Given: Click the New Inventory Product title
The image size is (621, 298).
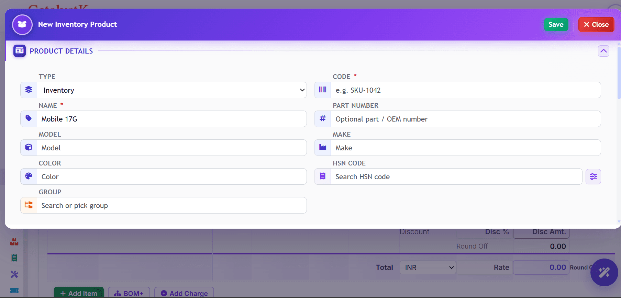Looking at the screenshot, I should tap(77, 24).
